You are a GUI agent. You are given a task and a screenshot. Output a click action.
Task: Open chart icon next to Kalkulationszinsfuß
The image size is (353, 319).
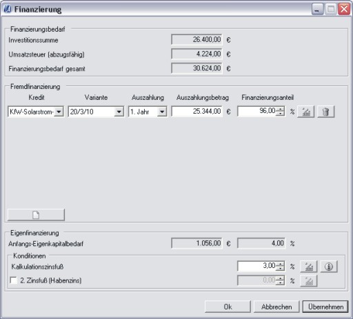pyautogui.click(x=309, y=267)
